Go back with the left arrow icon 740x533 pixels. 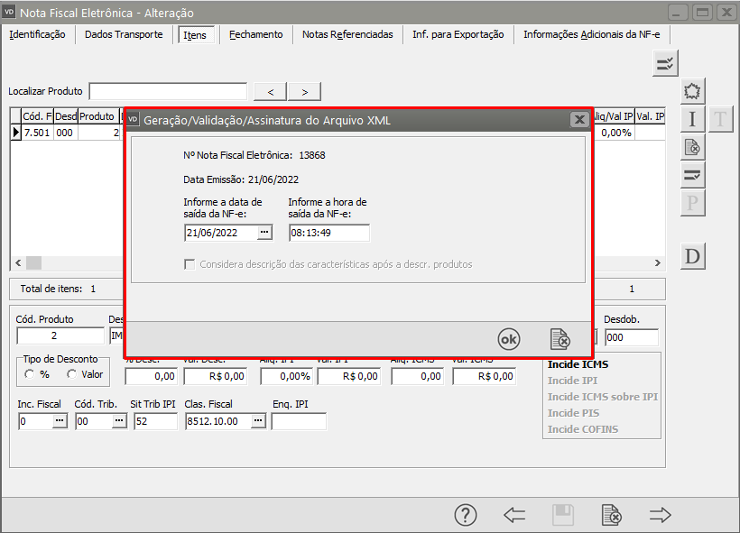tap(514, 515)
